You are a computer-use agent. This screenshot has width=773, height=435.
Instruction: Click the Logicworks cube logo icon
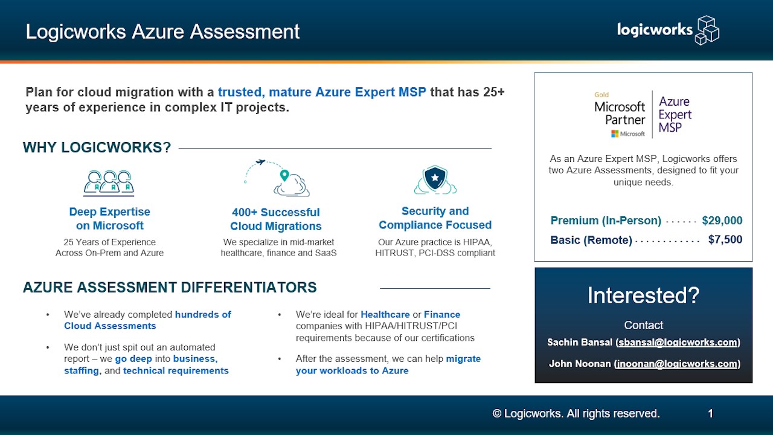pos(707,30)
